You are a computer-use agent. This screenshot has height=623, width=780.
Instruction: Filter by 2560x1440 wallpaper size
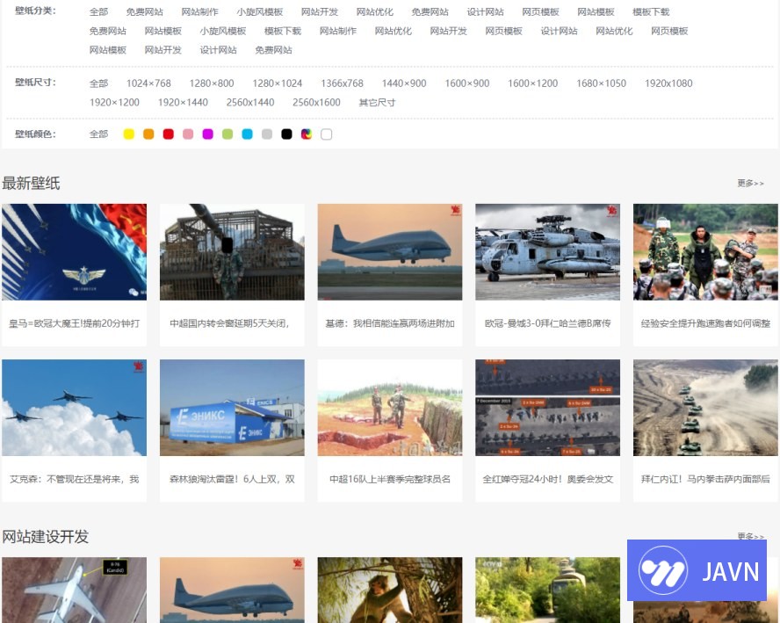tap(250, 102)
